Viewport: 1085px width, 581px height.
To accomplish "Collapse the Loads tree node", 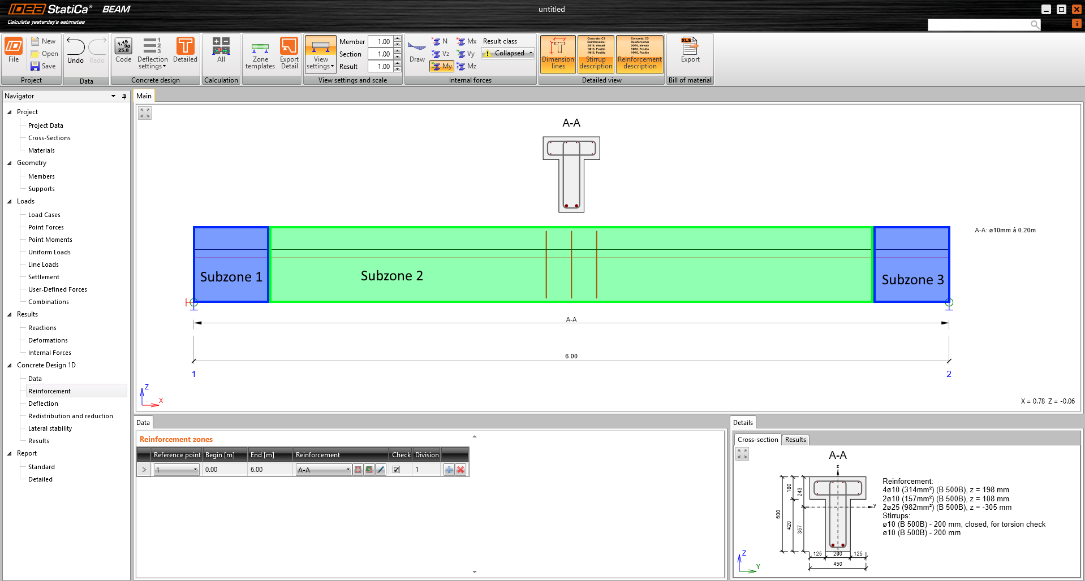I will tap(10, 201).
